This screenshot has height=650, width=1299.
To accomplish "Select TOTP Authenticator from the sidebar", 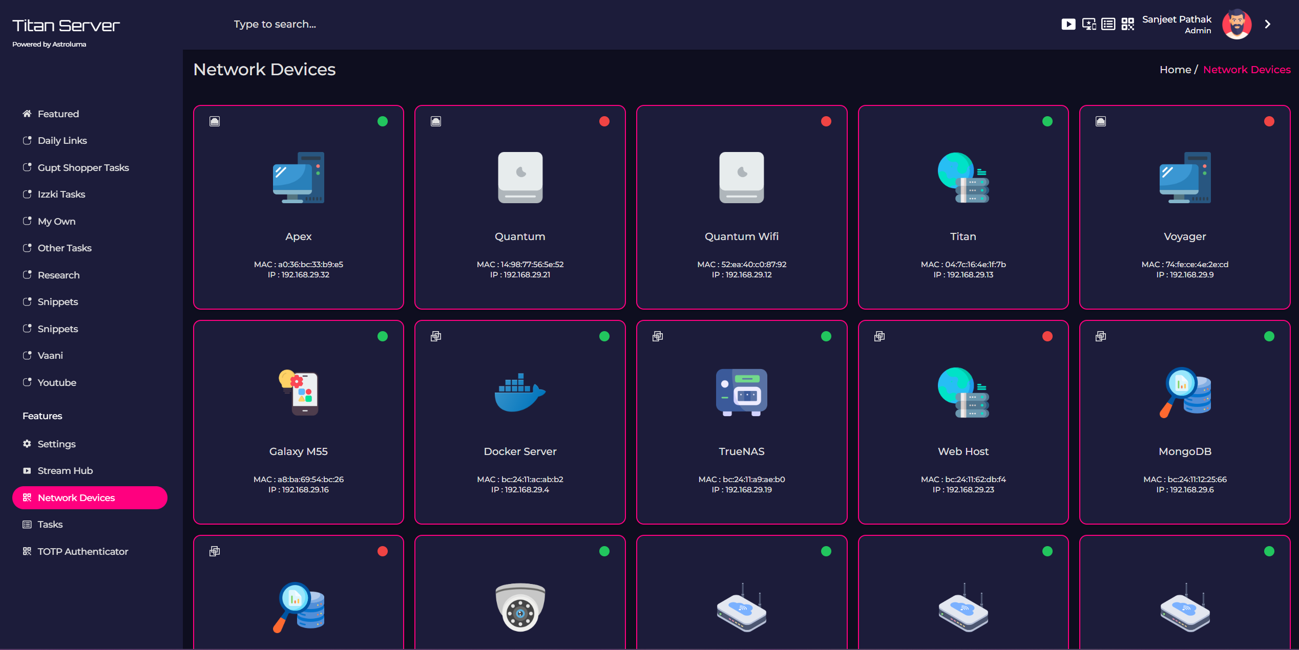I will 82,551.
